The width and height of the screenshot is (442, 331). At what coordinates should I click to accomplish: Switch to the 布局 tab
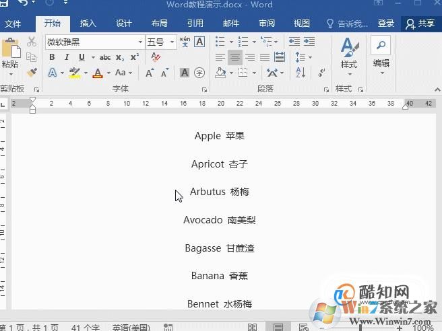coord(160,24)
